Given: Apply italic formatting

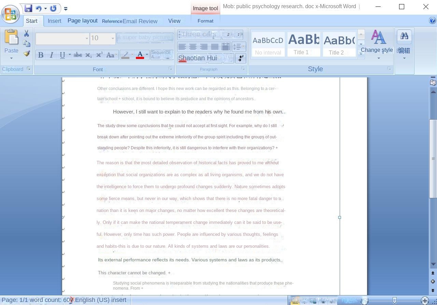Looking at the screenshot, I should [x=51, y=55].
